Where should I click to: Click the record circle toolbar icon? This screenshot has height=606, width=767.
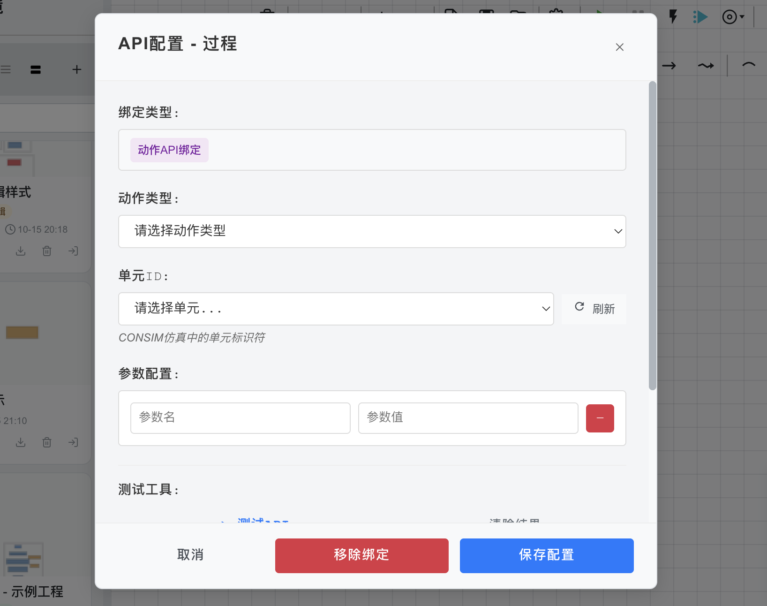coord(729,17)
